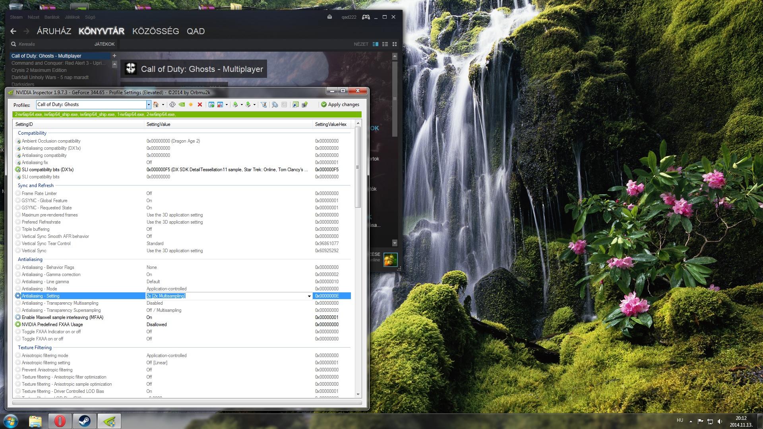Select the Vertical Sync setting row
Image resolution: width=763 pixels, height=429 pixels.
point(183,251)
